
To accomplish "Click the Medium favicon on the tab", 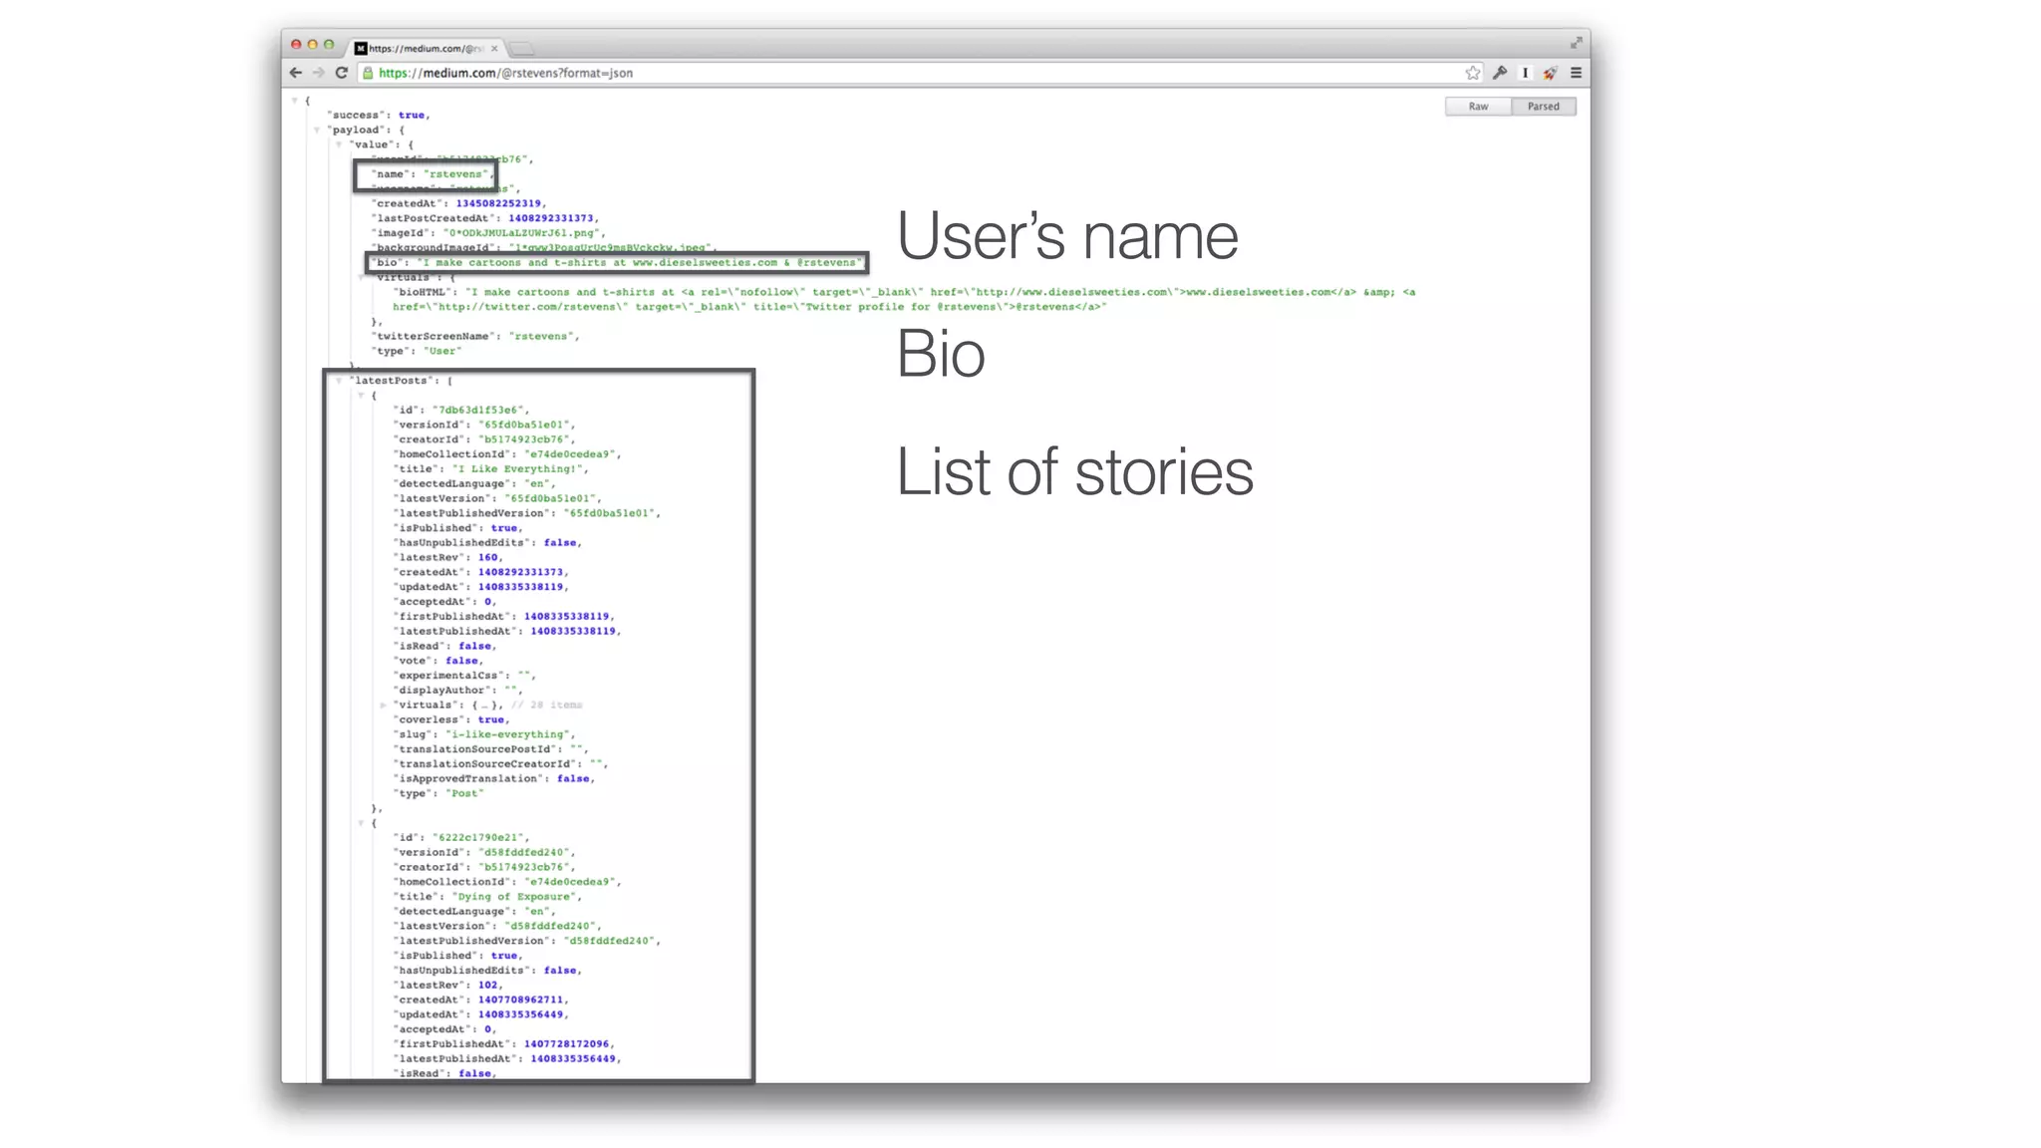I will pos(361,48).
